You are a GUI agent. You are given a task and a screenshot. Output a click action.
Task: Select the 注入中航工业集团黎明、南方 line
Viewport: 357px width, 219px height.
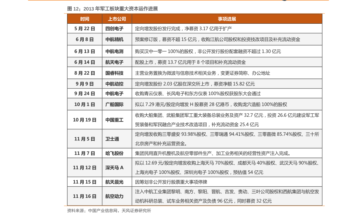coord(227,192)
